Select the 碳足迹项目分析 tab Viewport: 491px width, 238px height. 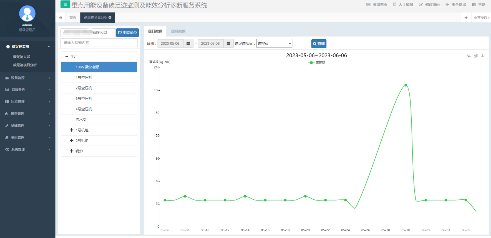pos(96,17)
